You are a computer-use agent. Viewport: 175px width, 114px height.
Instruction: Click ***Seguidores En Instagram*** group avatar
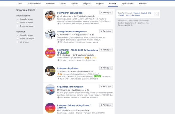point(50,34)
